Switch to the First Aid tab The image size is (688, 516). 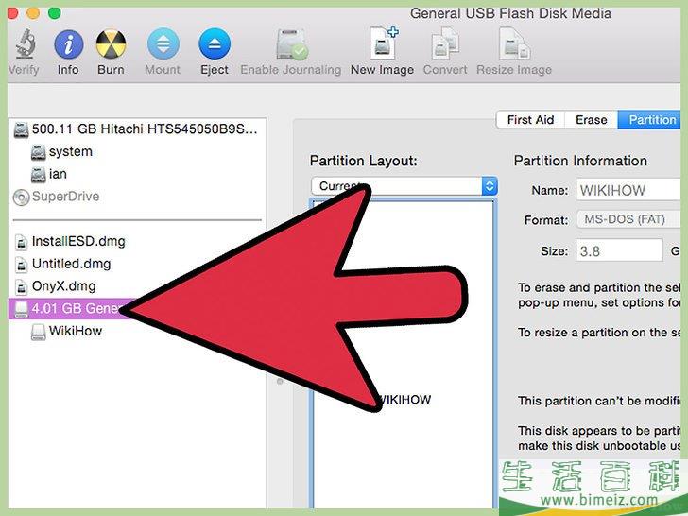[x=530, y=120]
